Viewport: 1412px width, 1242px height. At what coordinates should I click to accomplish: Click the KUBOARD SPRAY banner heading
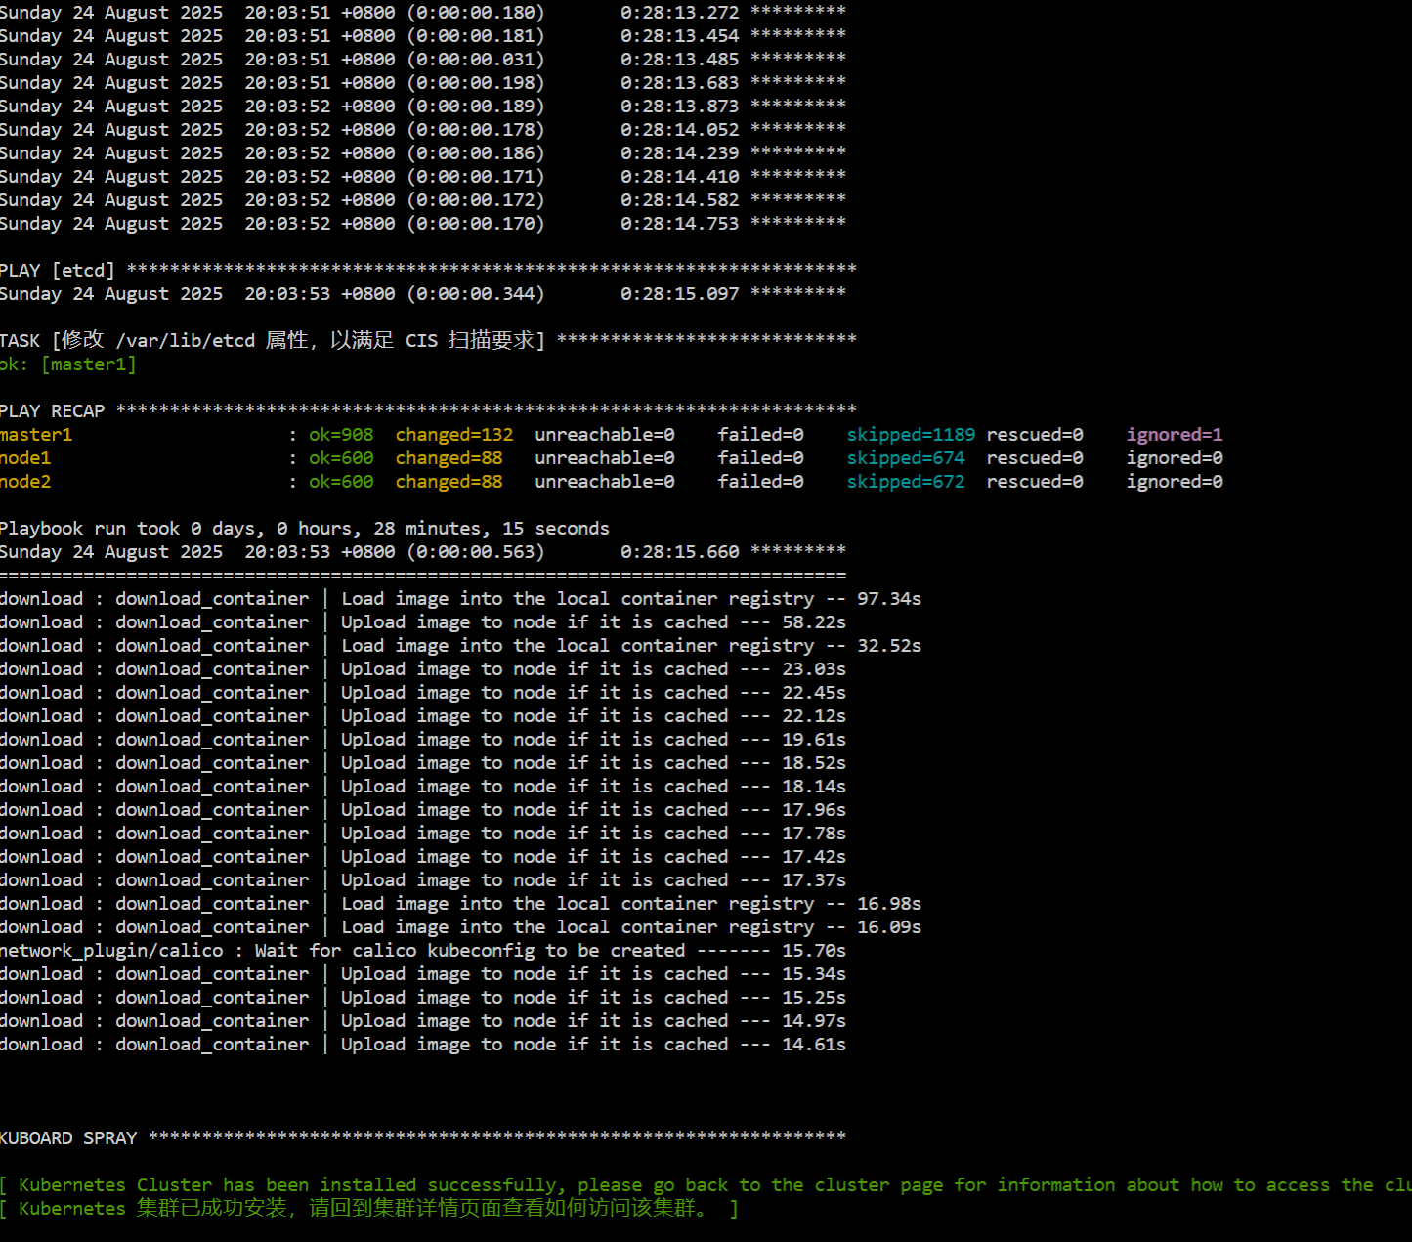[x=68, y=1138]
